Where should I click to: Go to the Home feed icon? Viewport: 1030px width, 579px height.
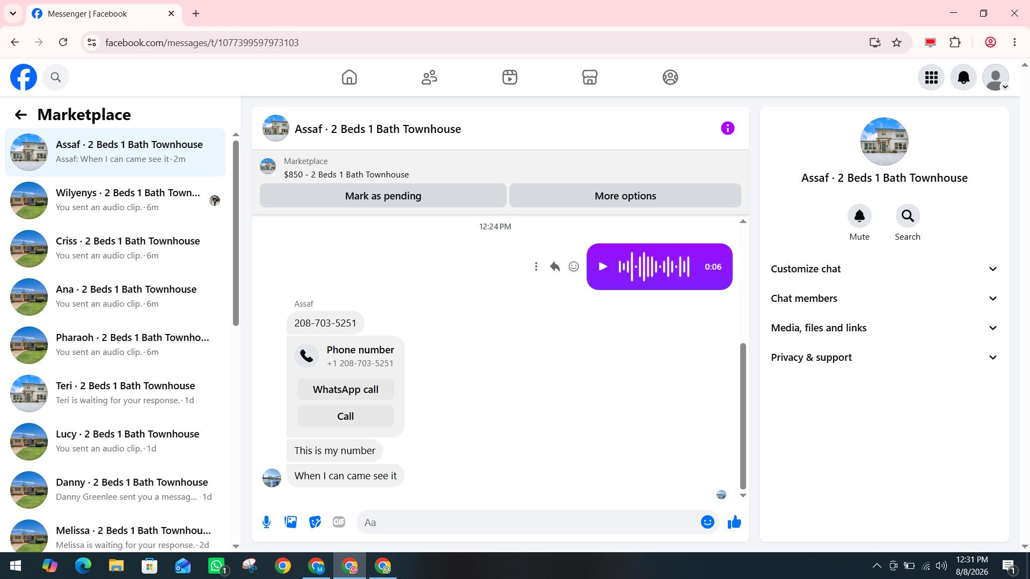pos(349,77)
